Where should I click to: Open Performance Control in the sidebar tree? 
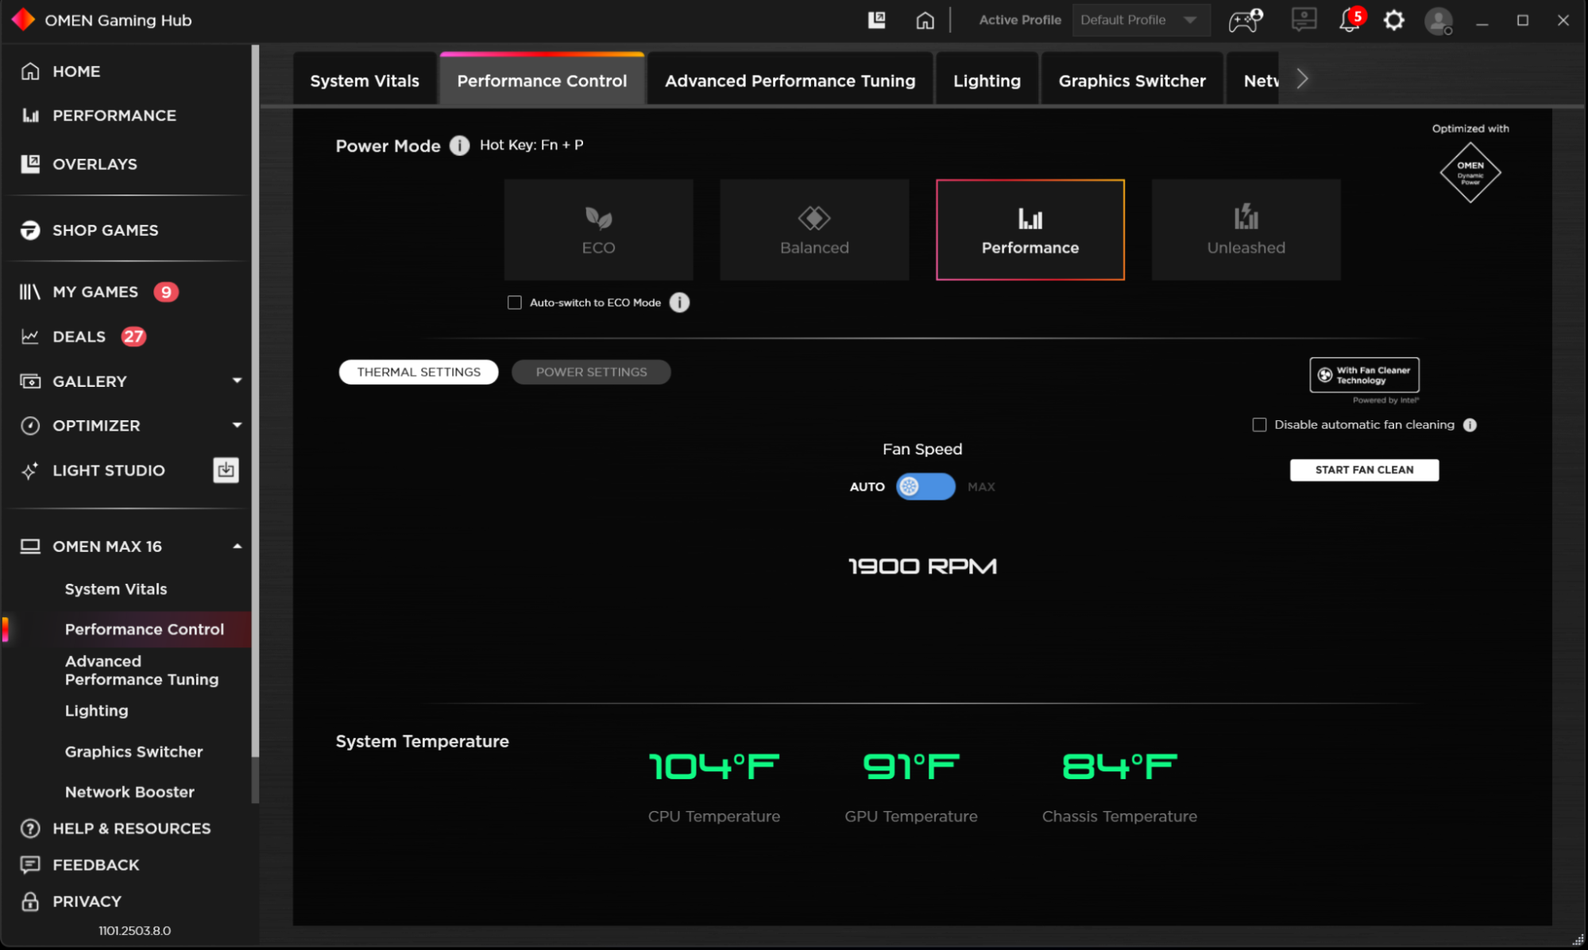tap(145, 629)
